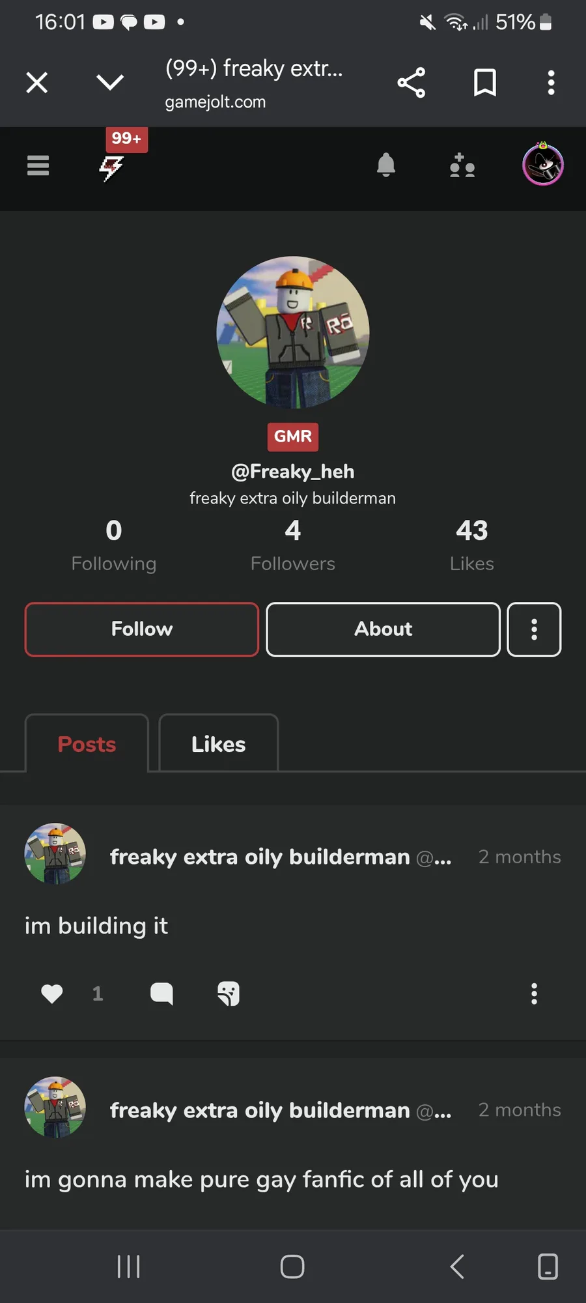Open the browser three-dot overflow menu
Viewport: 586px width, 1303px height.
551,83
